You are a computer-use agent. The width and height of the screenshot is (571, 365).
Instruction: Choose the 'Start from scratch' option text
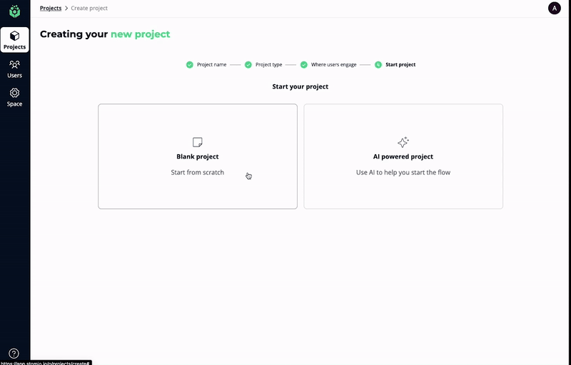197,172
